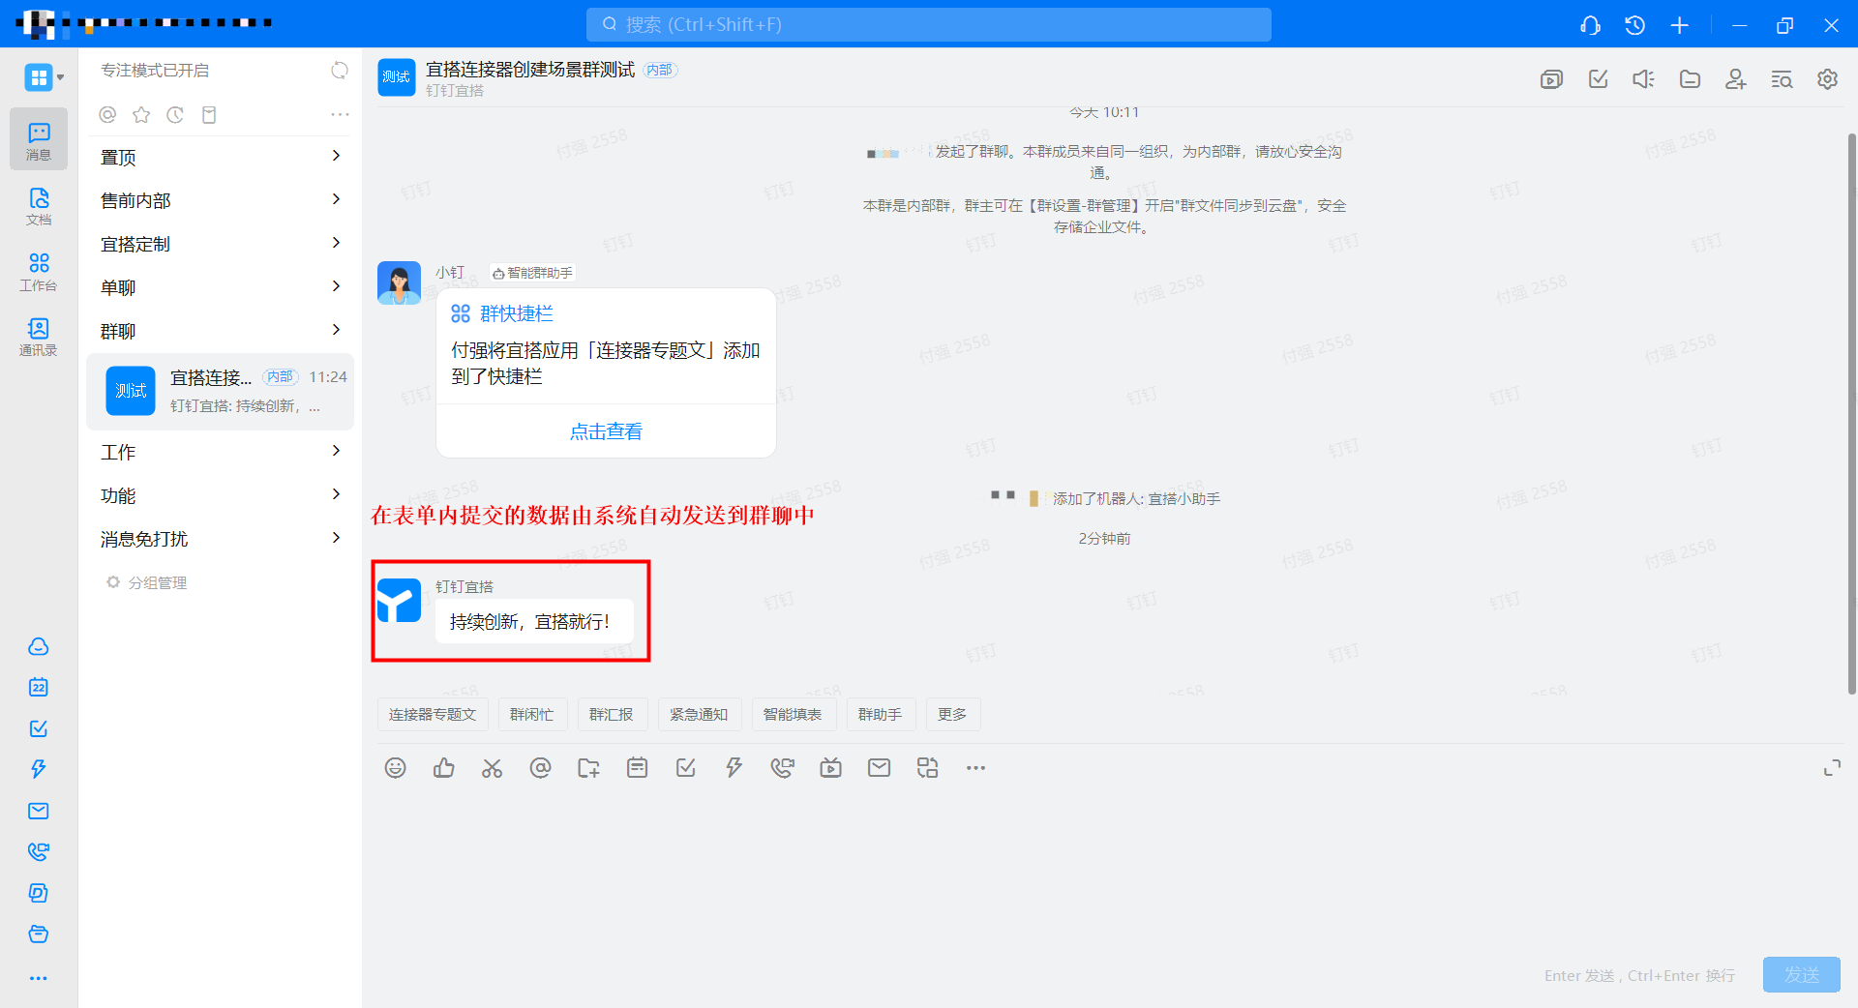Open the phone call icon in sidebar
1858x1008 pixels.
click(x=39, y=851)
